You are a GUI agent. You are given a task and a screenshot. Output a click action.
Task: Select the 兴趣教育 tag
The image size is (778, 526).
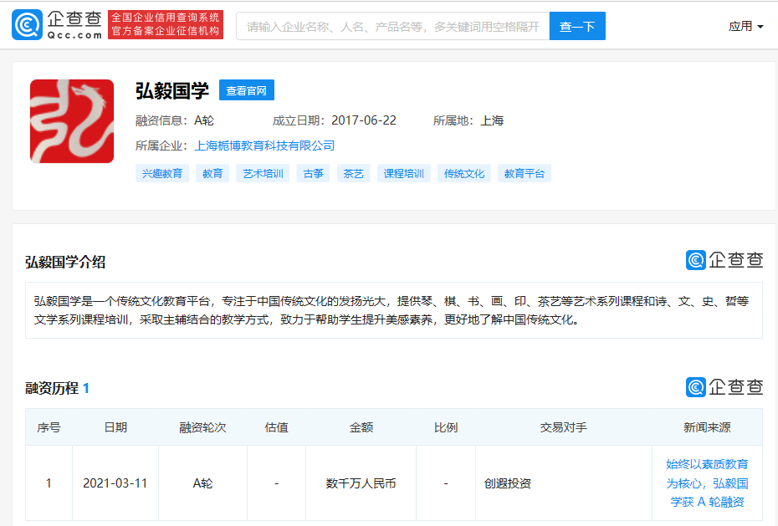click(x=162, y=173)
